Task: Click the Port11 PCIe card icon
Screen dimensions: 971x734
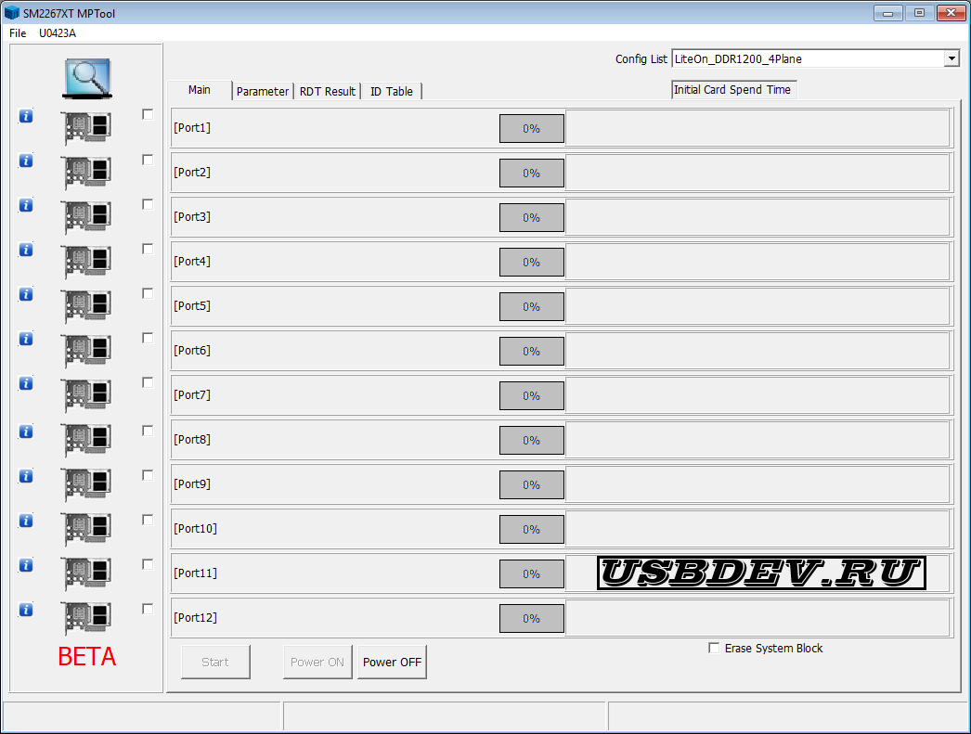Action: pyautogui.click(x=86, y=573)
